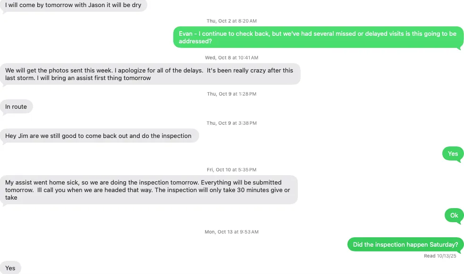This screenshot has width=464, height=274.
Task: Select the green 'Ok' reply bubble
Action: click(454, 215)
